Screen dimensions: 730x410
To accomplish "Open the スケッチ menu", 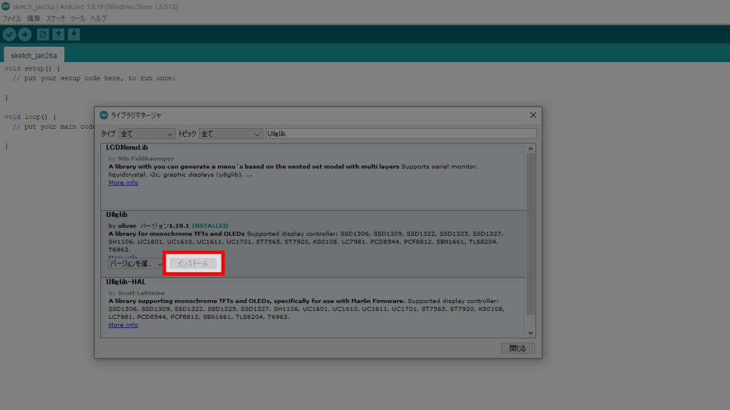I will 55,18.
